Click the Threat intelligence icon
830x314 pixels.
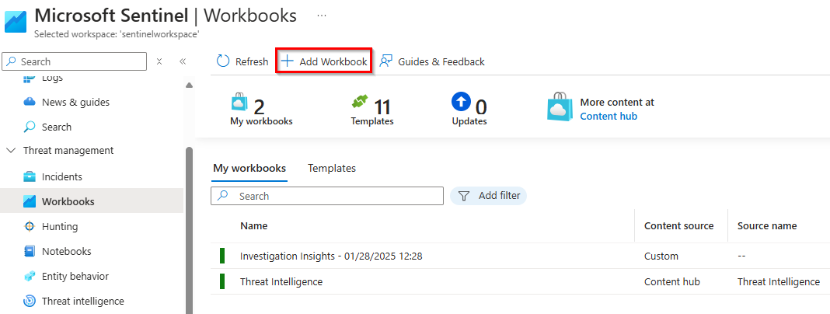(x=30, y=301)
